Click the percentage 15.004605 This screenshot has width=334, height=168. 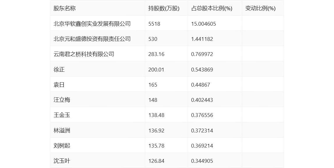204,24
